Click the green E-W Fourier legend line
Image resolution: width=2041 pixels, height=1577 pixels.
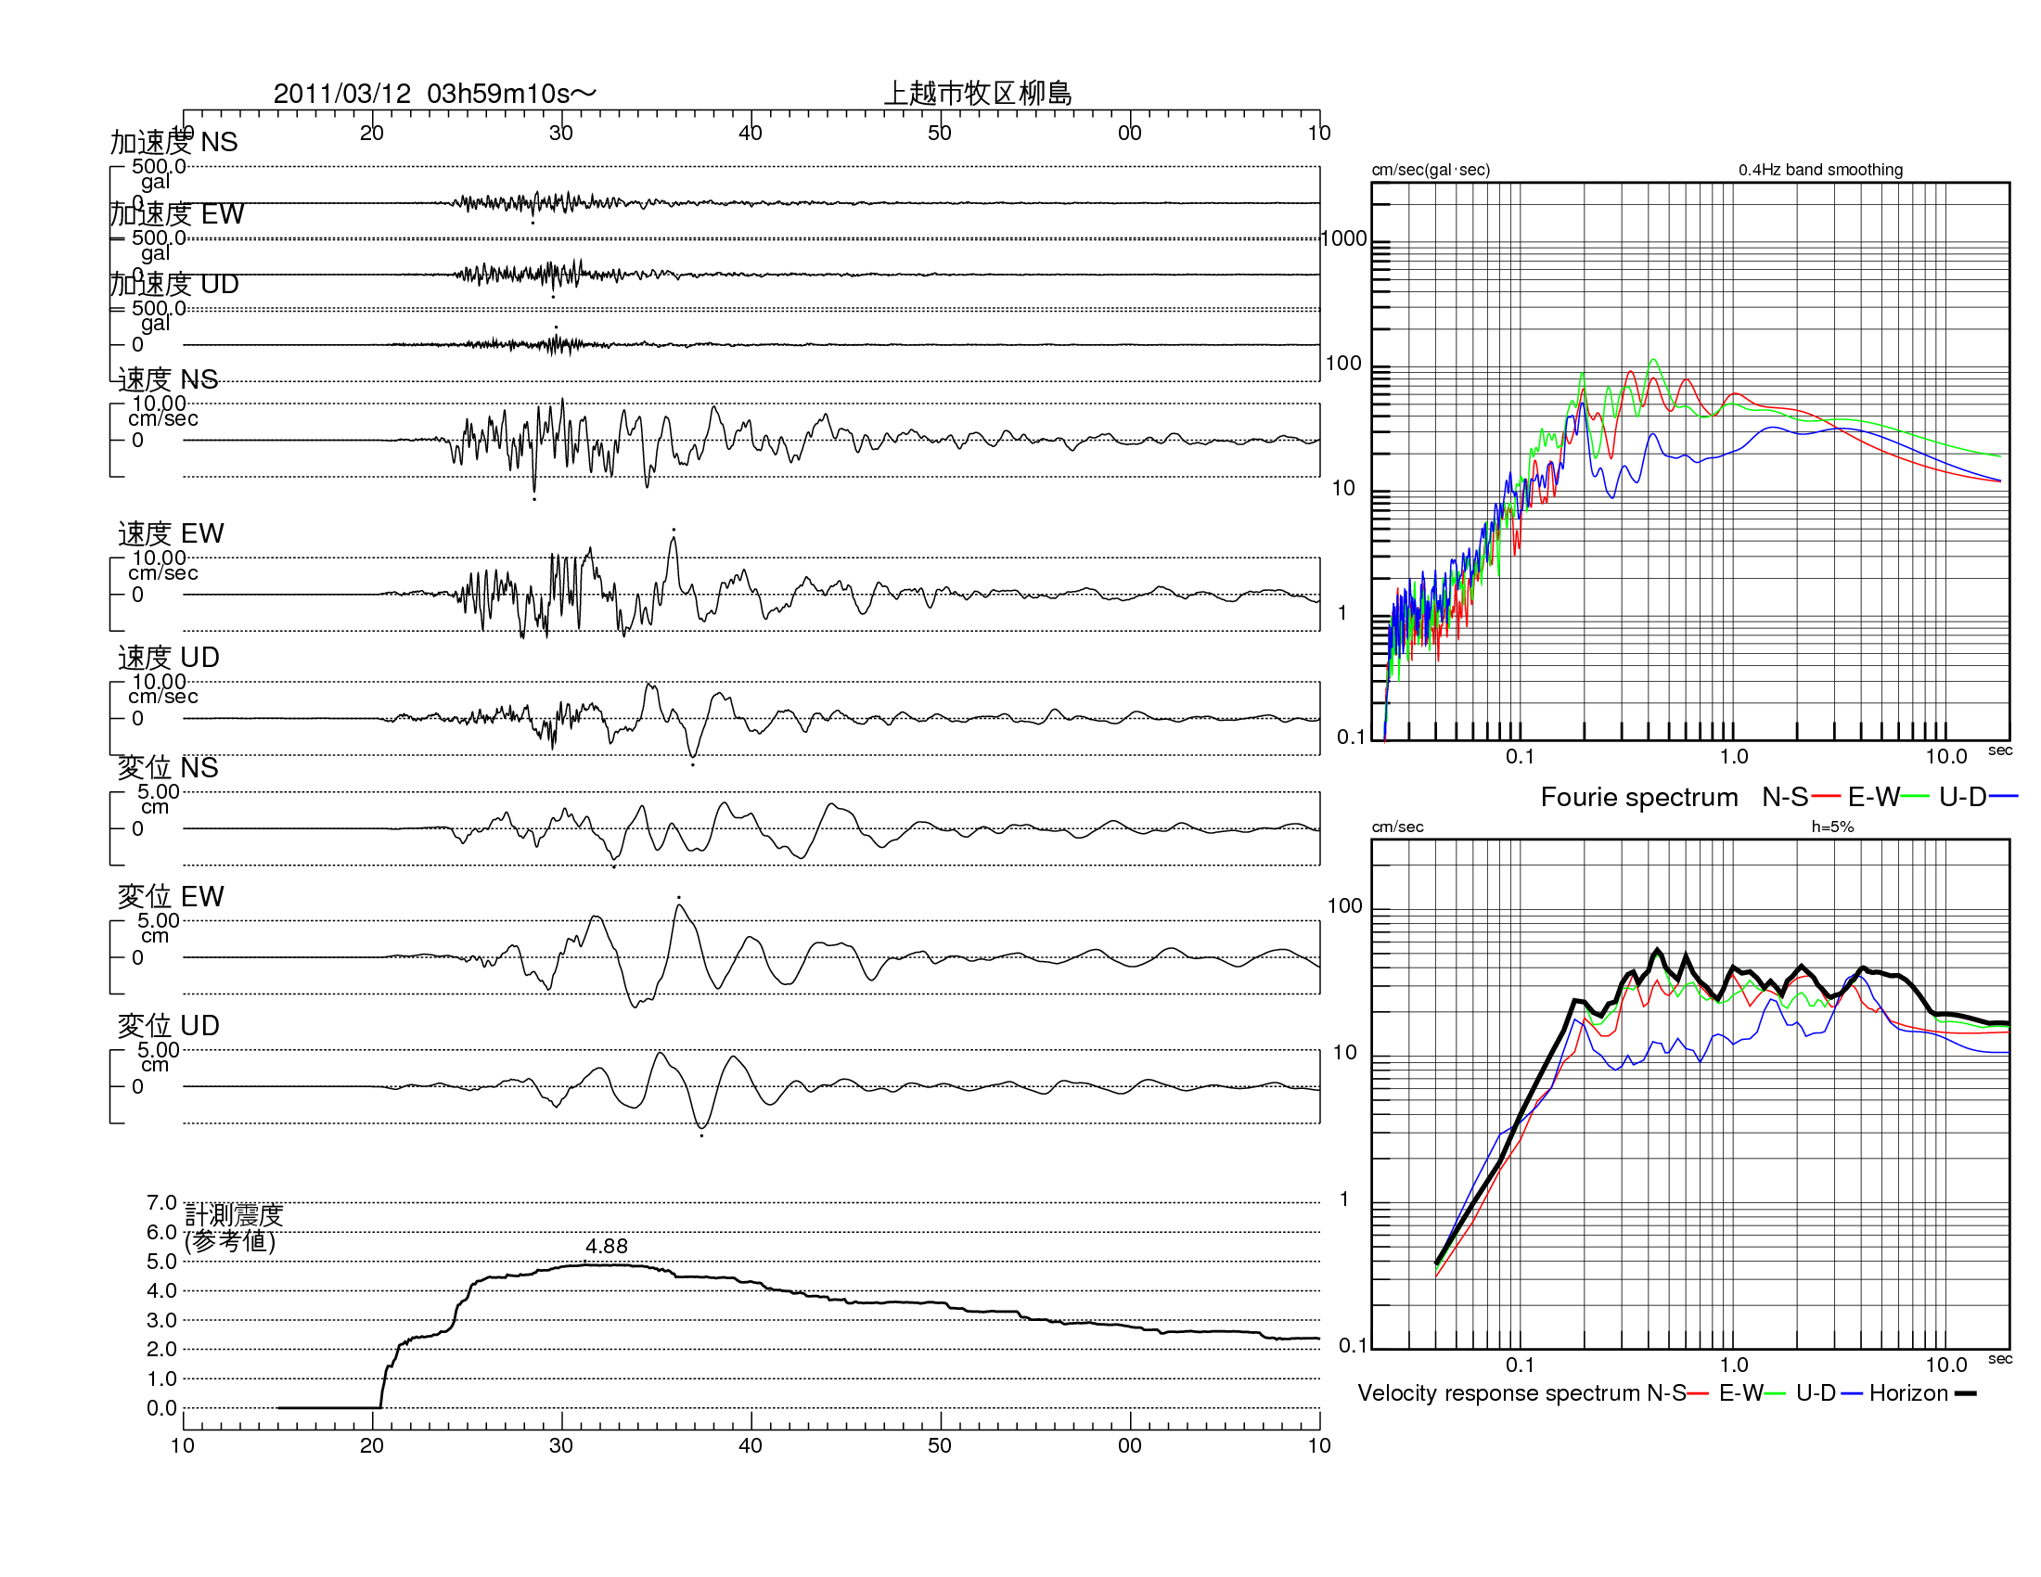coord(1914,797)
